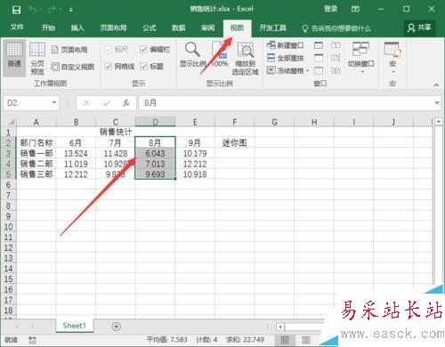Click the Unhide window icon
Screen dimensions: 445x347
click(319, 70)
